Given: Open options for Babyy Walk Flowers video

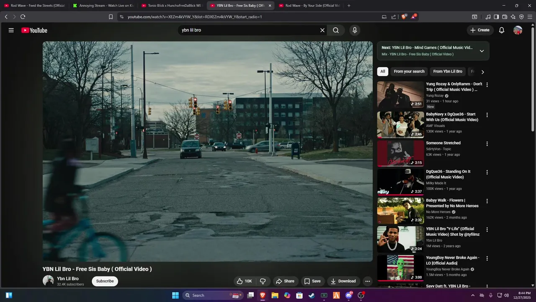Looking at the screenshot, I should pyautogui.click(x=487, y=201).
